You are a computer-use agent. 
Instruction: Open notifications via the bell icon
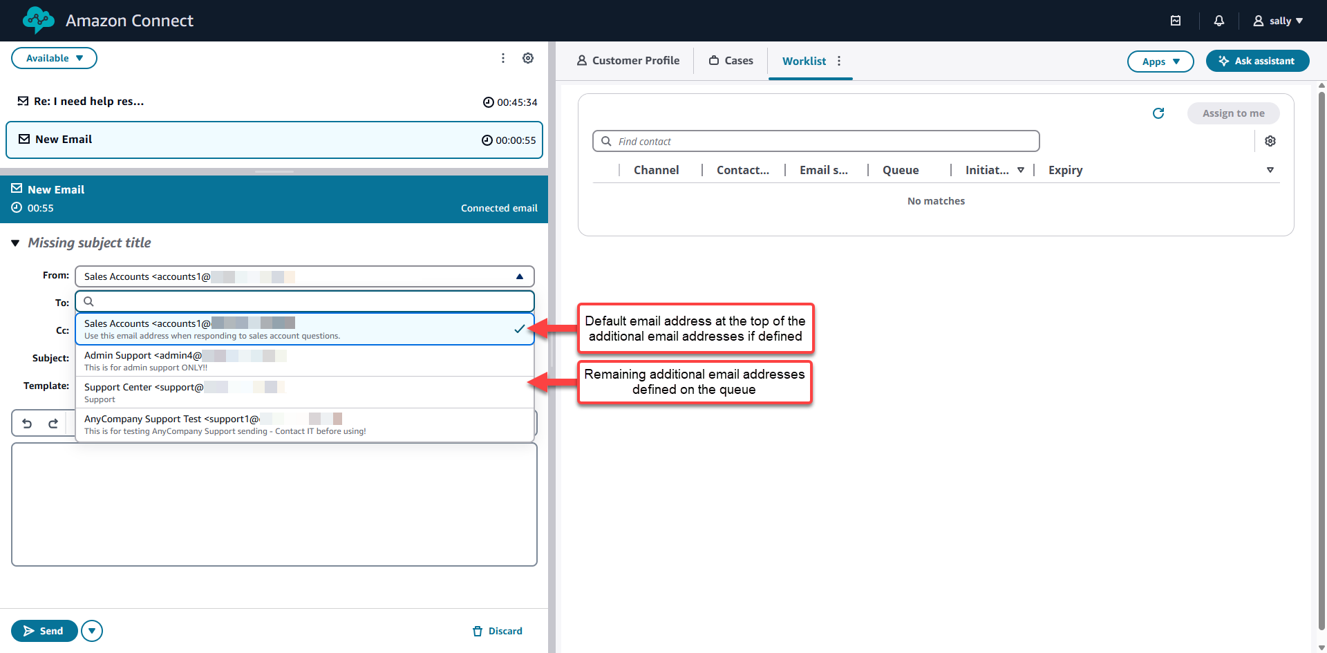(1218, 21)
